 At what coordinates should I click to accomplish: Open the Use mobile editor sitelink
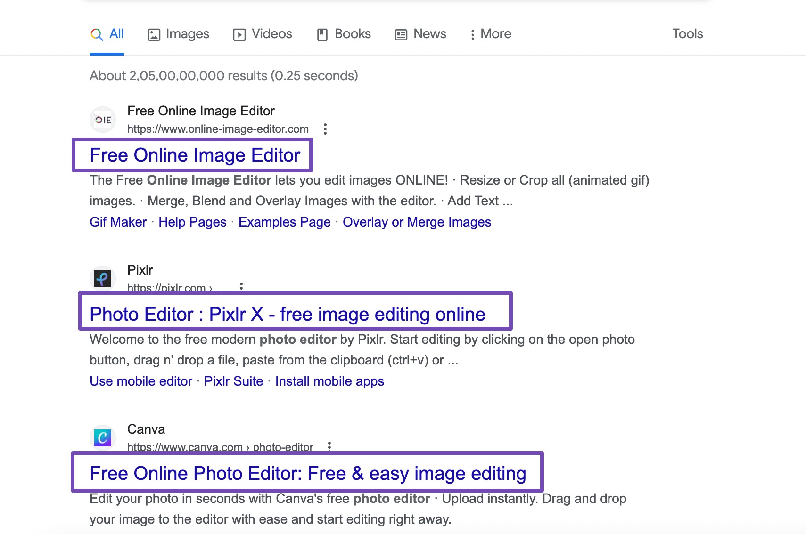click(x=141, y=381)
